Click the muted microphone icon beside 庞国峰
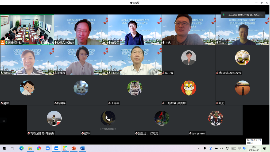270x152 pixels. [x=56, y=103]
